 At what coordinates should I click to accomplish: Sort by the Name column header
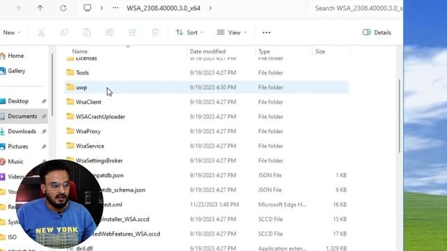click(80, 52)
